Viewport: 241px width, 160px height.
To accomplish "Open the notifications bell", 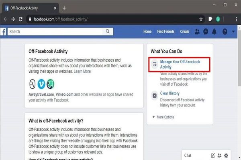I will 214,32.
